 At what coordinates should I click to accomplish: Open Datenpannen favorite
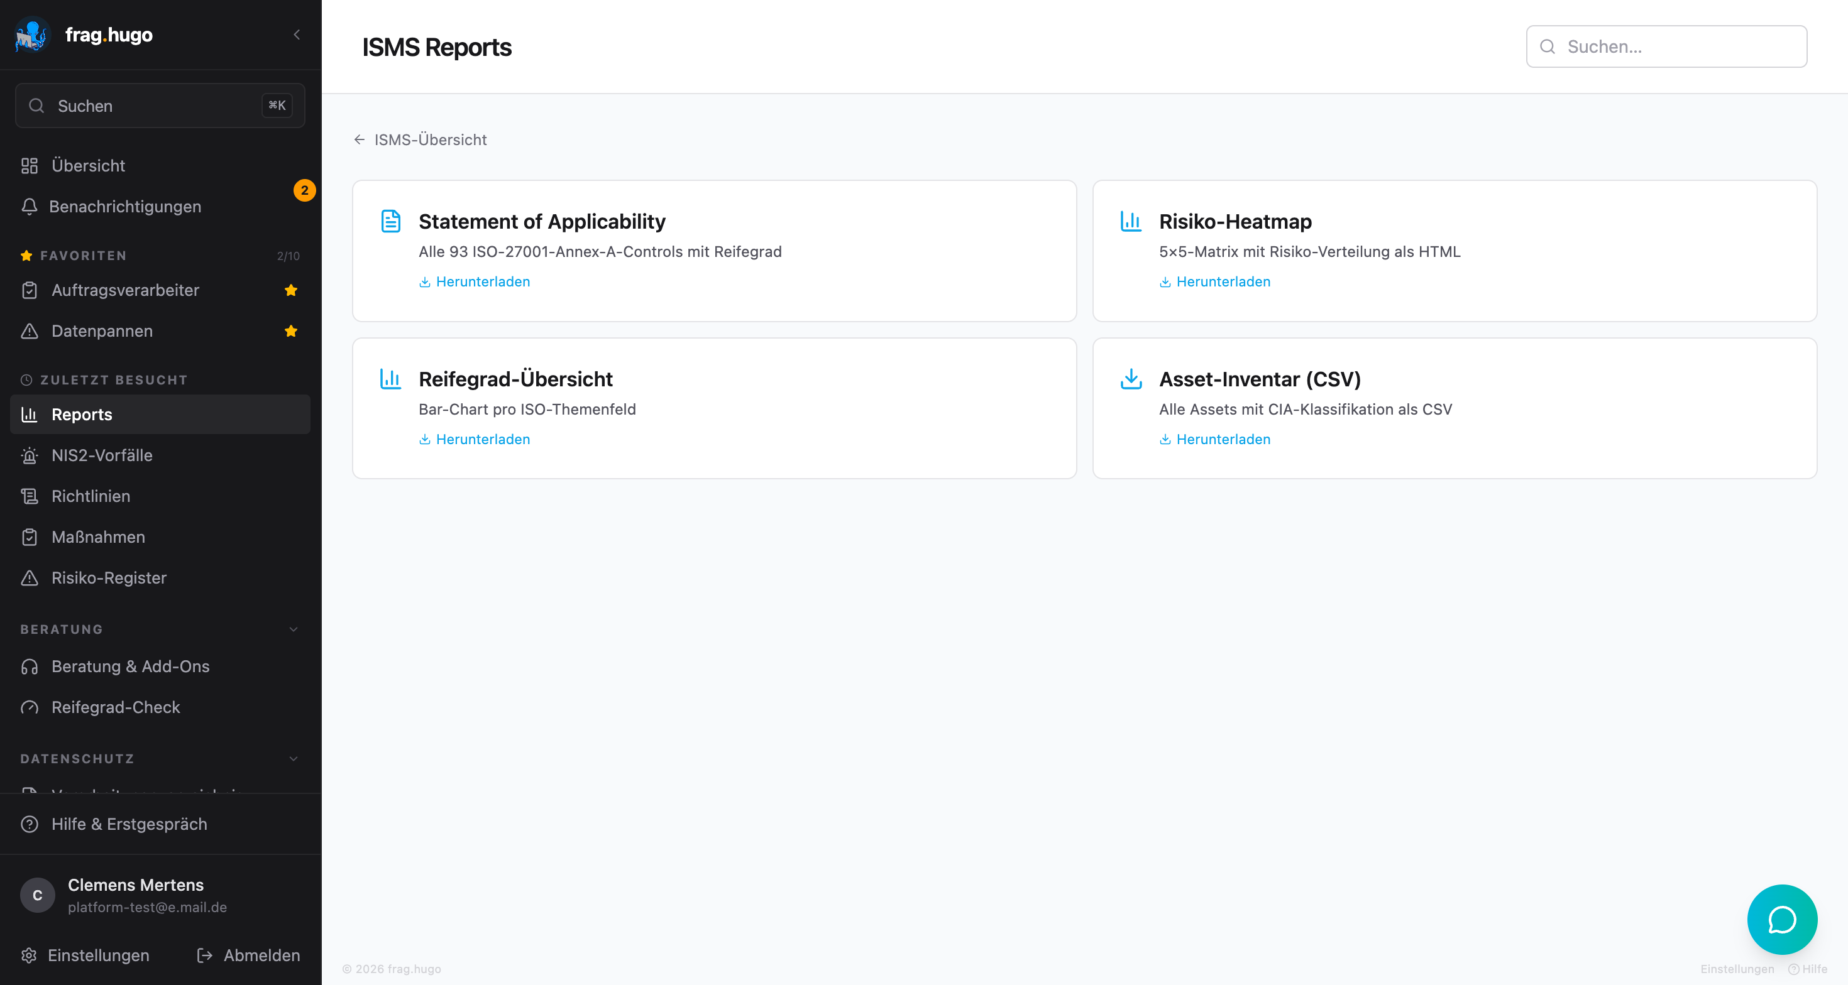[160, 331]
